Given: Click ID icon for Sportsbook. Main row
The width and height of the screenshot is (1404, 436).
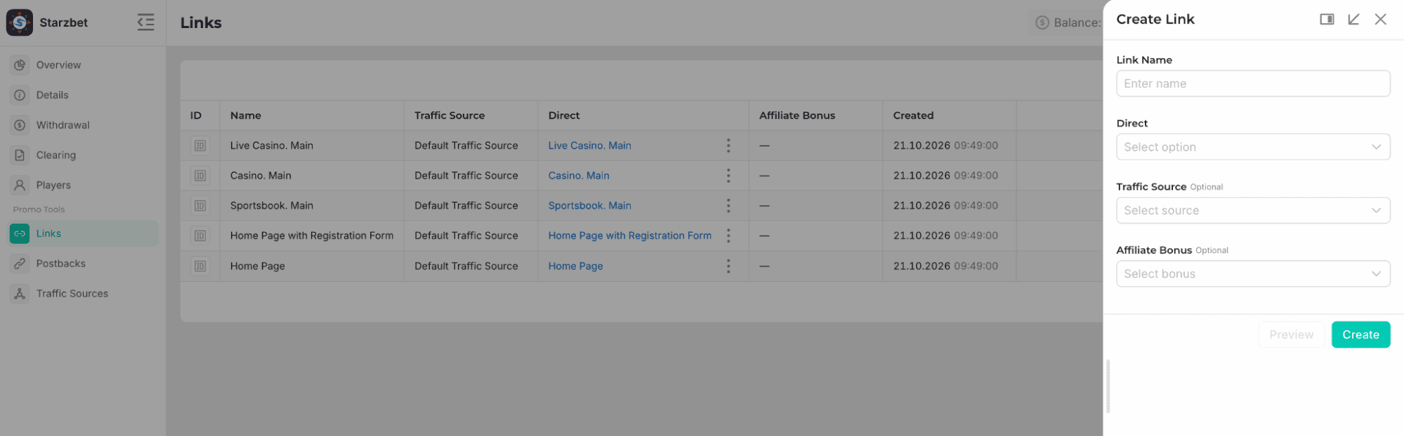Looking at the screenshot, I should coord(200,206).
